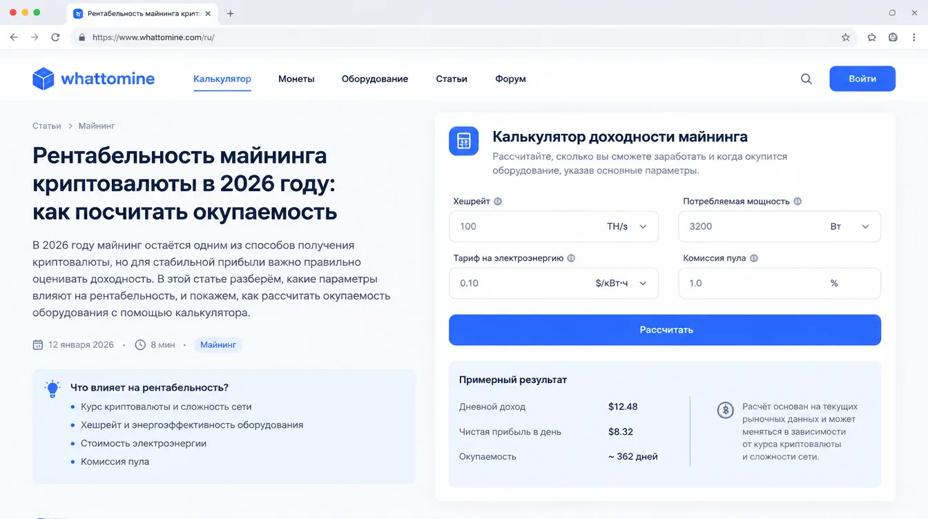The height and width of the screenshot is (519, 928).
Task: Open site search with the magnifier icon
Action: point(806,79)
